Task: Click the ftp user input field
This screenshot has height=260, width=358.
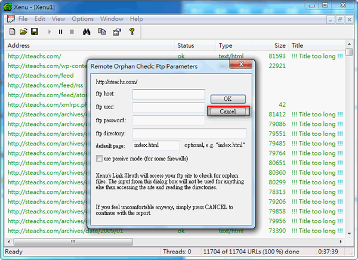Action: coord(169,107)
